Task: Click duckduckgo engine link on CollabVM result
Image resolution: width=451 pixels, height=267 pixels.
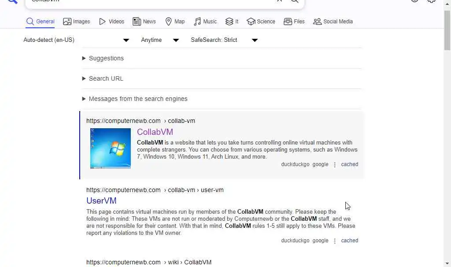Action: 295,164
